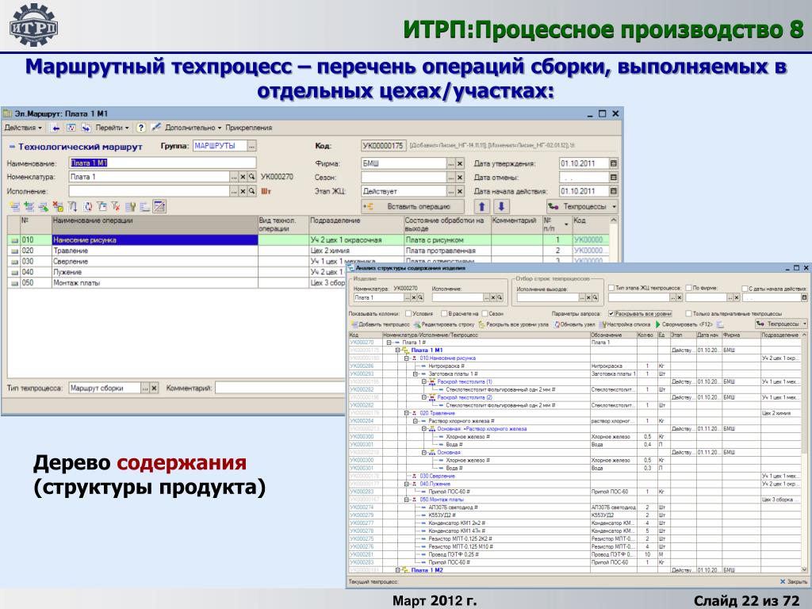812x609 pixels.
Task: Clear the Сезон field with X icon
Action: 460,177
